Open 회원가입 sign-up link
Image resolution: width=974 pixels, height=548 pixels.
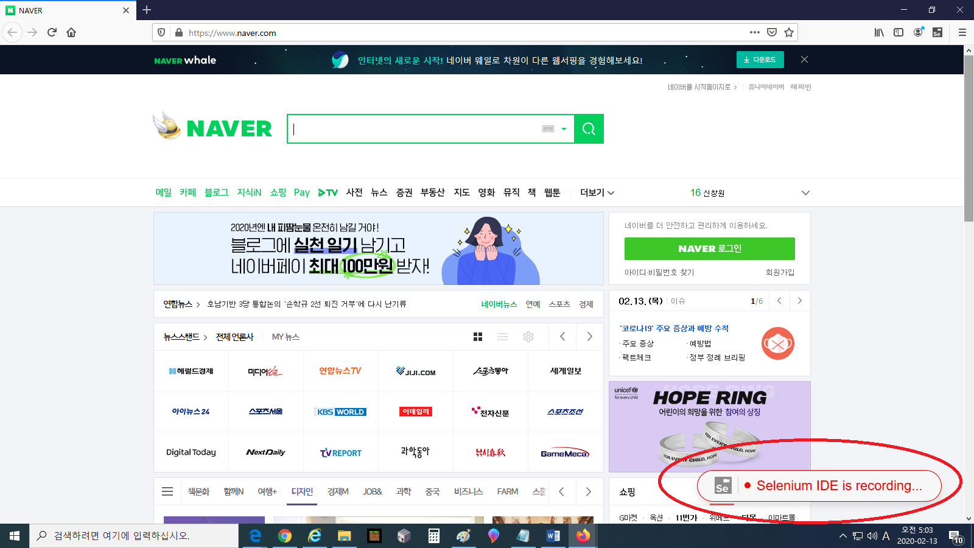780,272
